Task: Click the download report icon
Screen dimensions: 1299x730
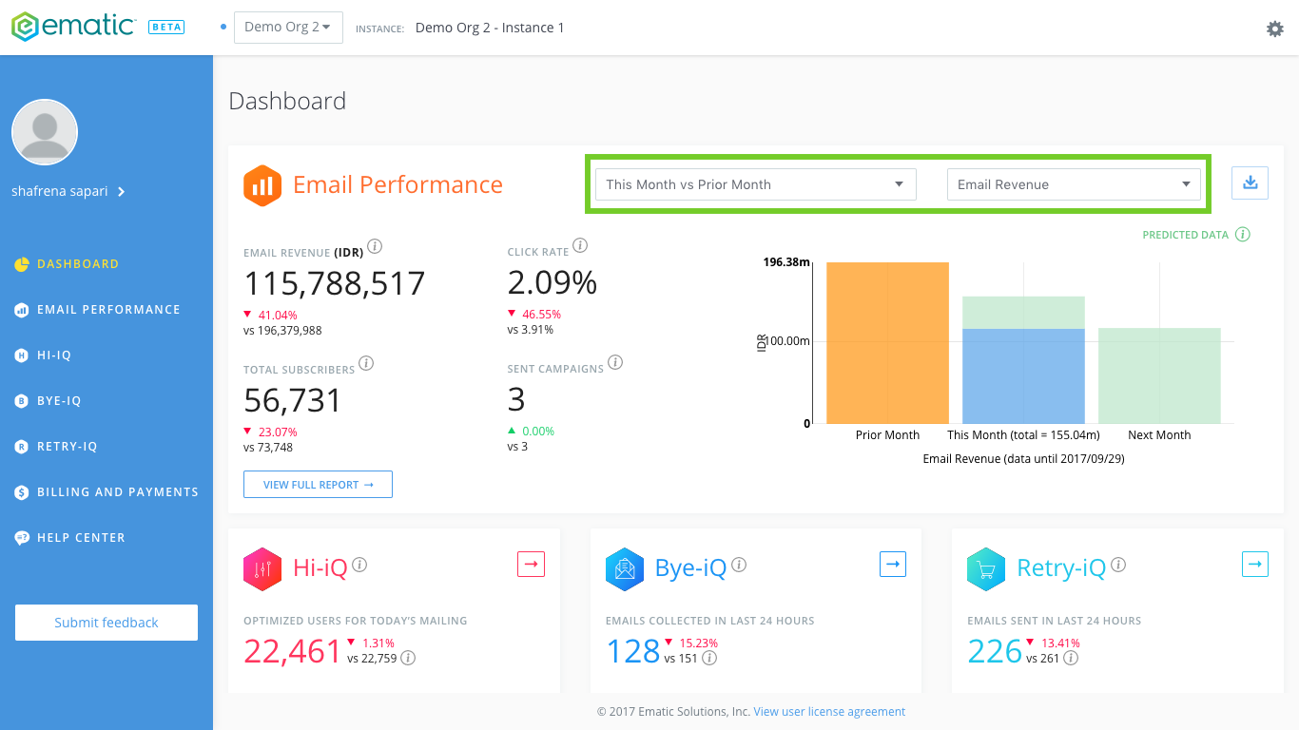Action: 1251,182
